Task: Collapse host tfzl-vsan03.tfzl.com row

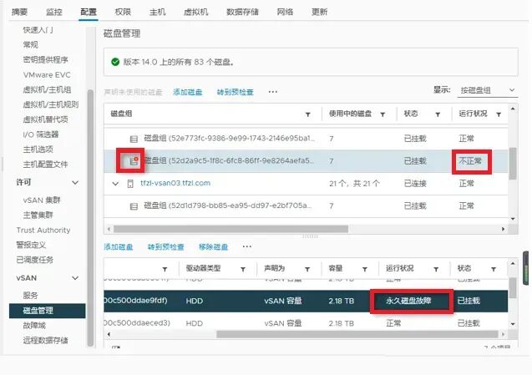Action: 116,184
